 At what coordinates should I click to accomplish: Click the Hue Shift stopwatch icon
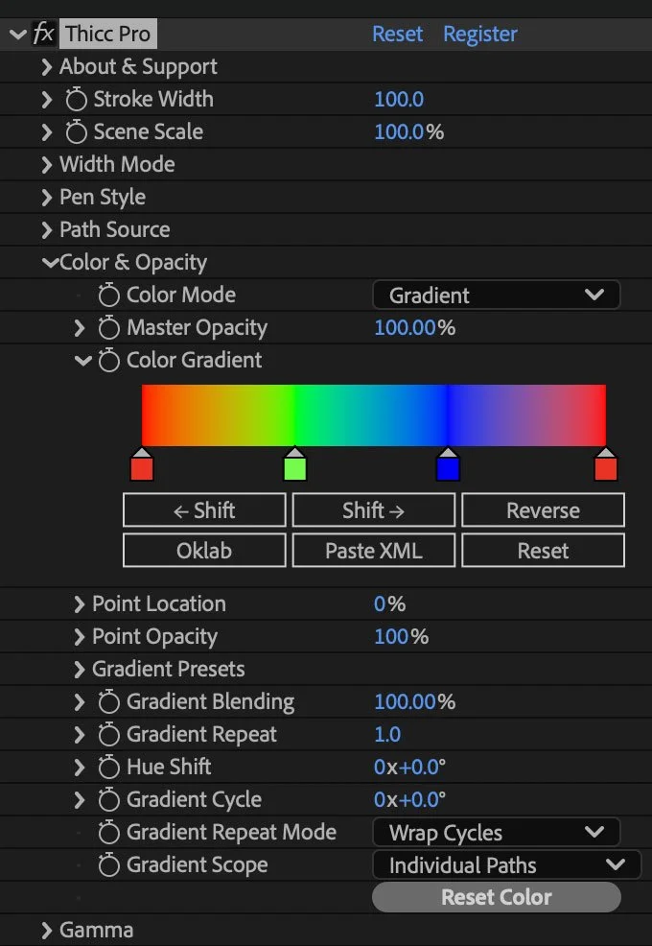pyautogui.click(x=108, y=767)
